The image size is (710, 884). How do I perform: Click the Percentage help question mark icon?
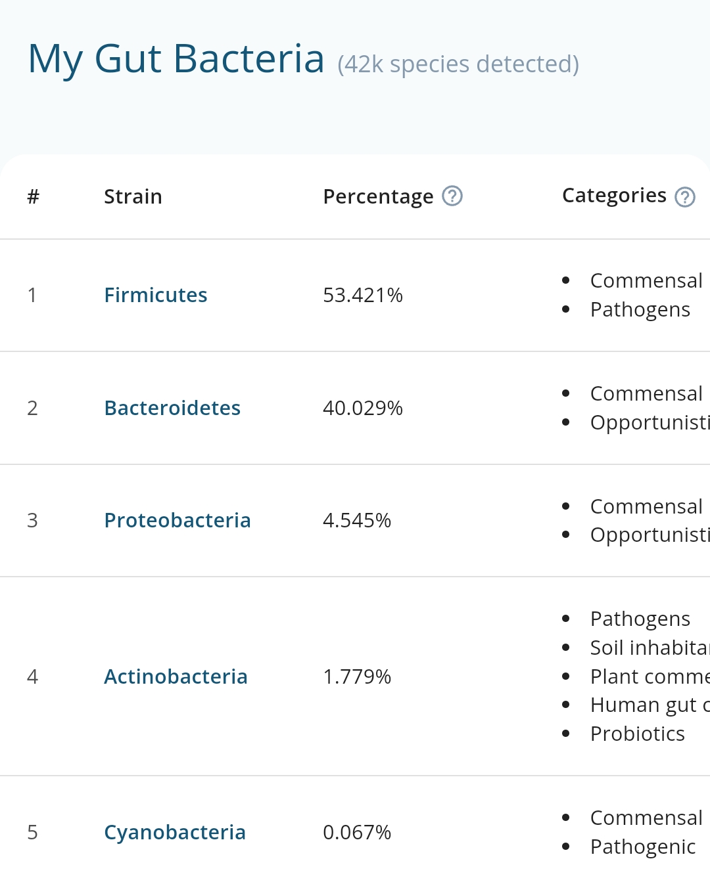[452, 196]
